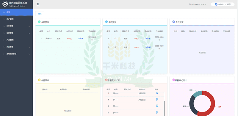Open 用户管理 in the sidebar
The width and height of the screenshot is (238, 116).
(16, 19)
